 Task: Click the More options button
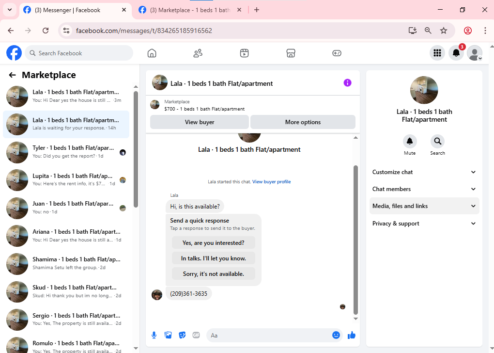click(303, 122)
